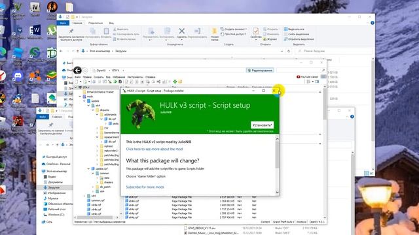Viewport: 419px width, 235px height.
Task: Click the yellow folder toolbar icon in OpenIV
Action: click(x=180, y=82)
